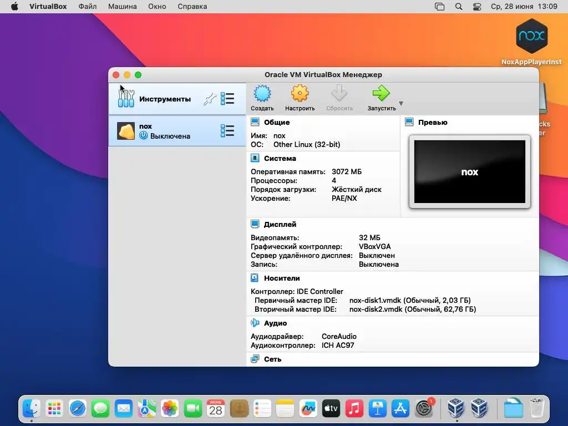Screen dimensions: 568x426
Task: Click the greyed Сбросить (Discard) arrow icon
Action: click(339, 93)
